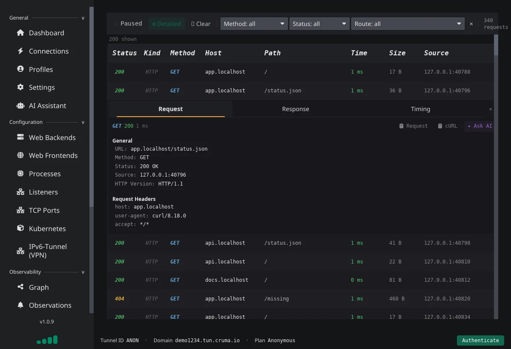Open the Status: all dropdown
The image size is (511, 349).
pyautogui.click(x=319, y=24)
